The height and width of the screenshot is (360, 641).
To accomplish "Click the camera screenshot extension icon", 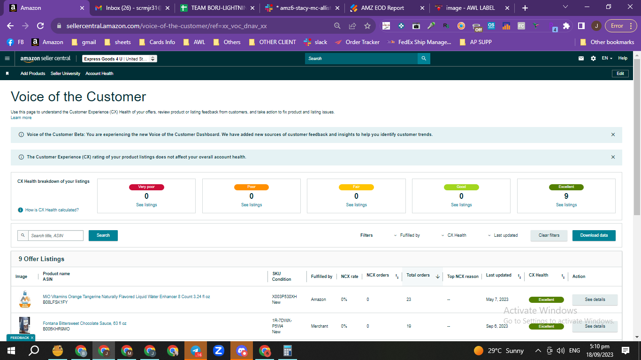I will point(416,26).
